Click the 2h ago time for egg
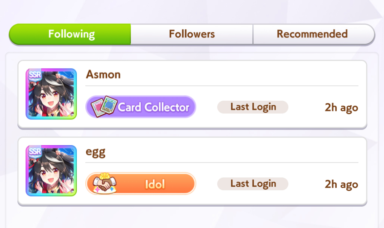Image resolution: width=384 pixels, height=228 pixels. click(341, 185)
